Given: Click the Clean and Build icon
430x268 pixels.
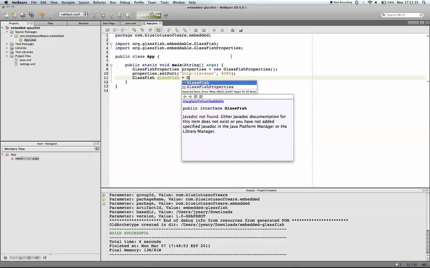Looking at the screenshot, I should [103, 15].
